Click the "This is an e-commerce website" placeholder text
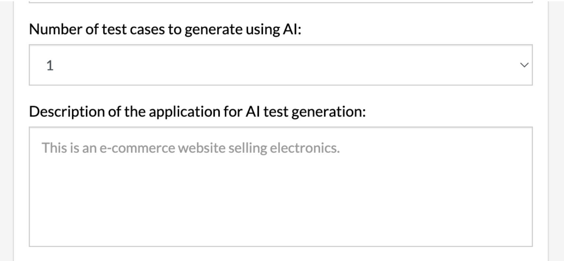Viewport: 564px width, 261px height. [190, 148]
